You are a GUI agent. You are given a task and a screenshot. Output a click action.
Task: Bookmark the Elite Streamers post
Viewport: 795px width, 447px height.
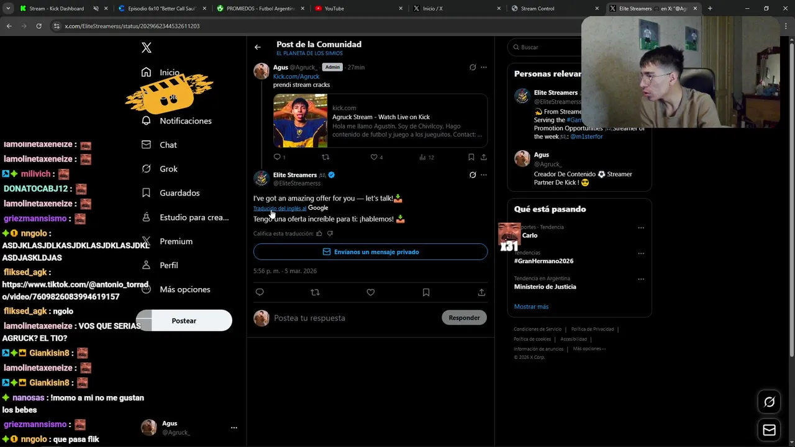pyautogui.click(x=426, y=292)
